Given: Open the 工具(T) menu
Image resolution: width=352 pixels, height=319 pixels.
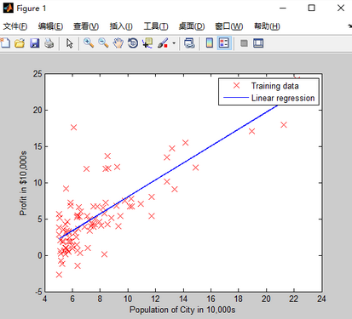Looking at the screenshot, I should coord(156,26).
